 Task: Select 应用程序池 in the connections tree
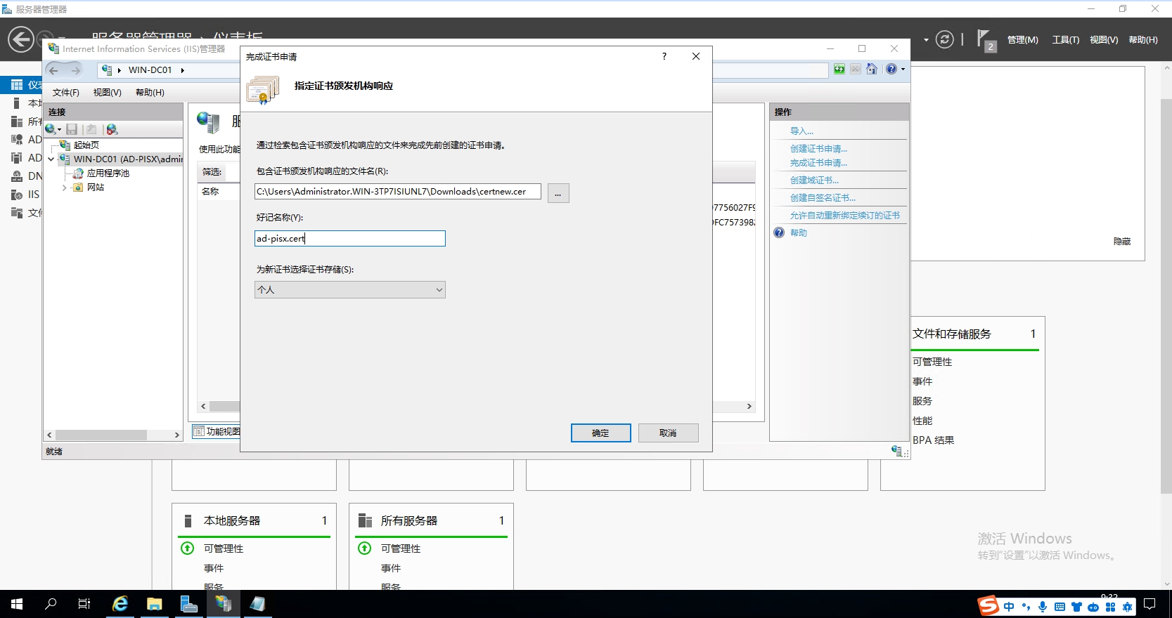108,173
